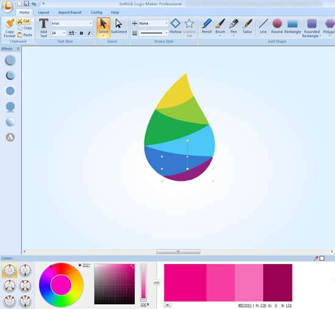
Task: Apply the letter A text effect
Action: coord(10,137)
